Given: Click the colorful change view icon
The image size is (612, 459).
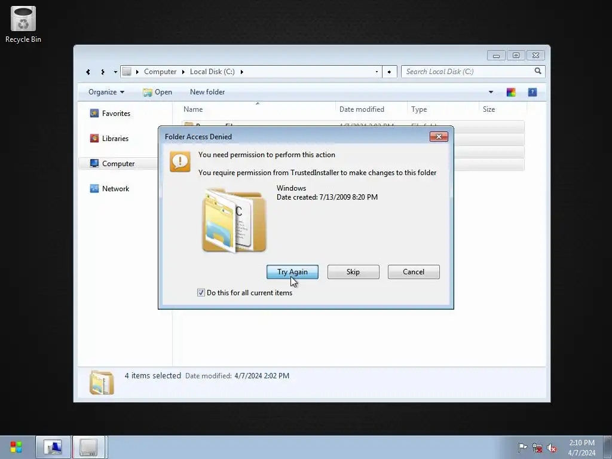Looking at the screenshot, I should [x=511, y=92].
